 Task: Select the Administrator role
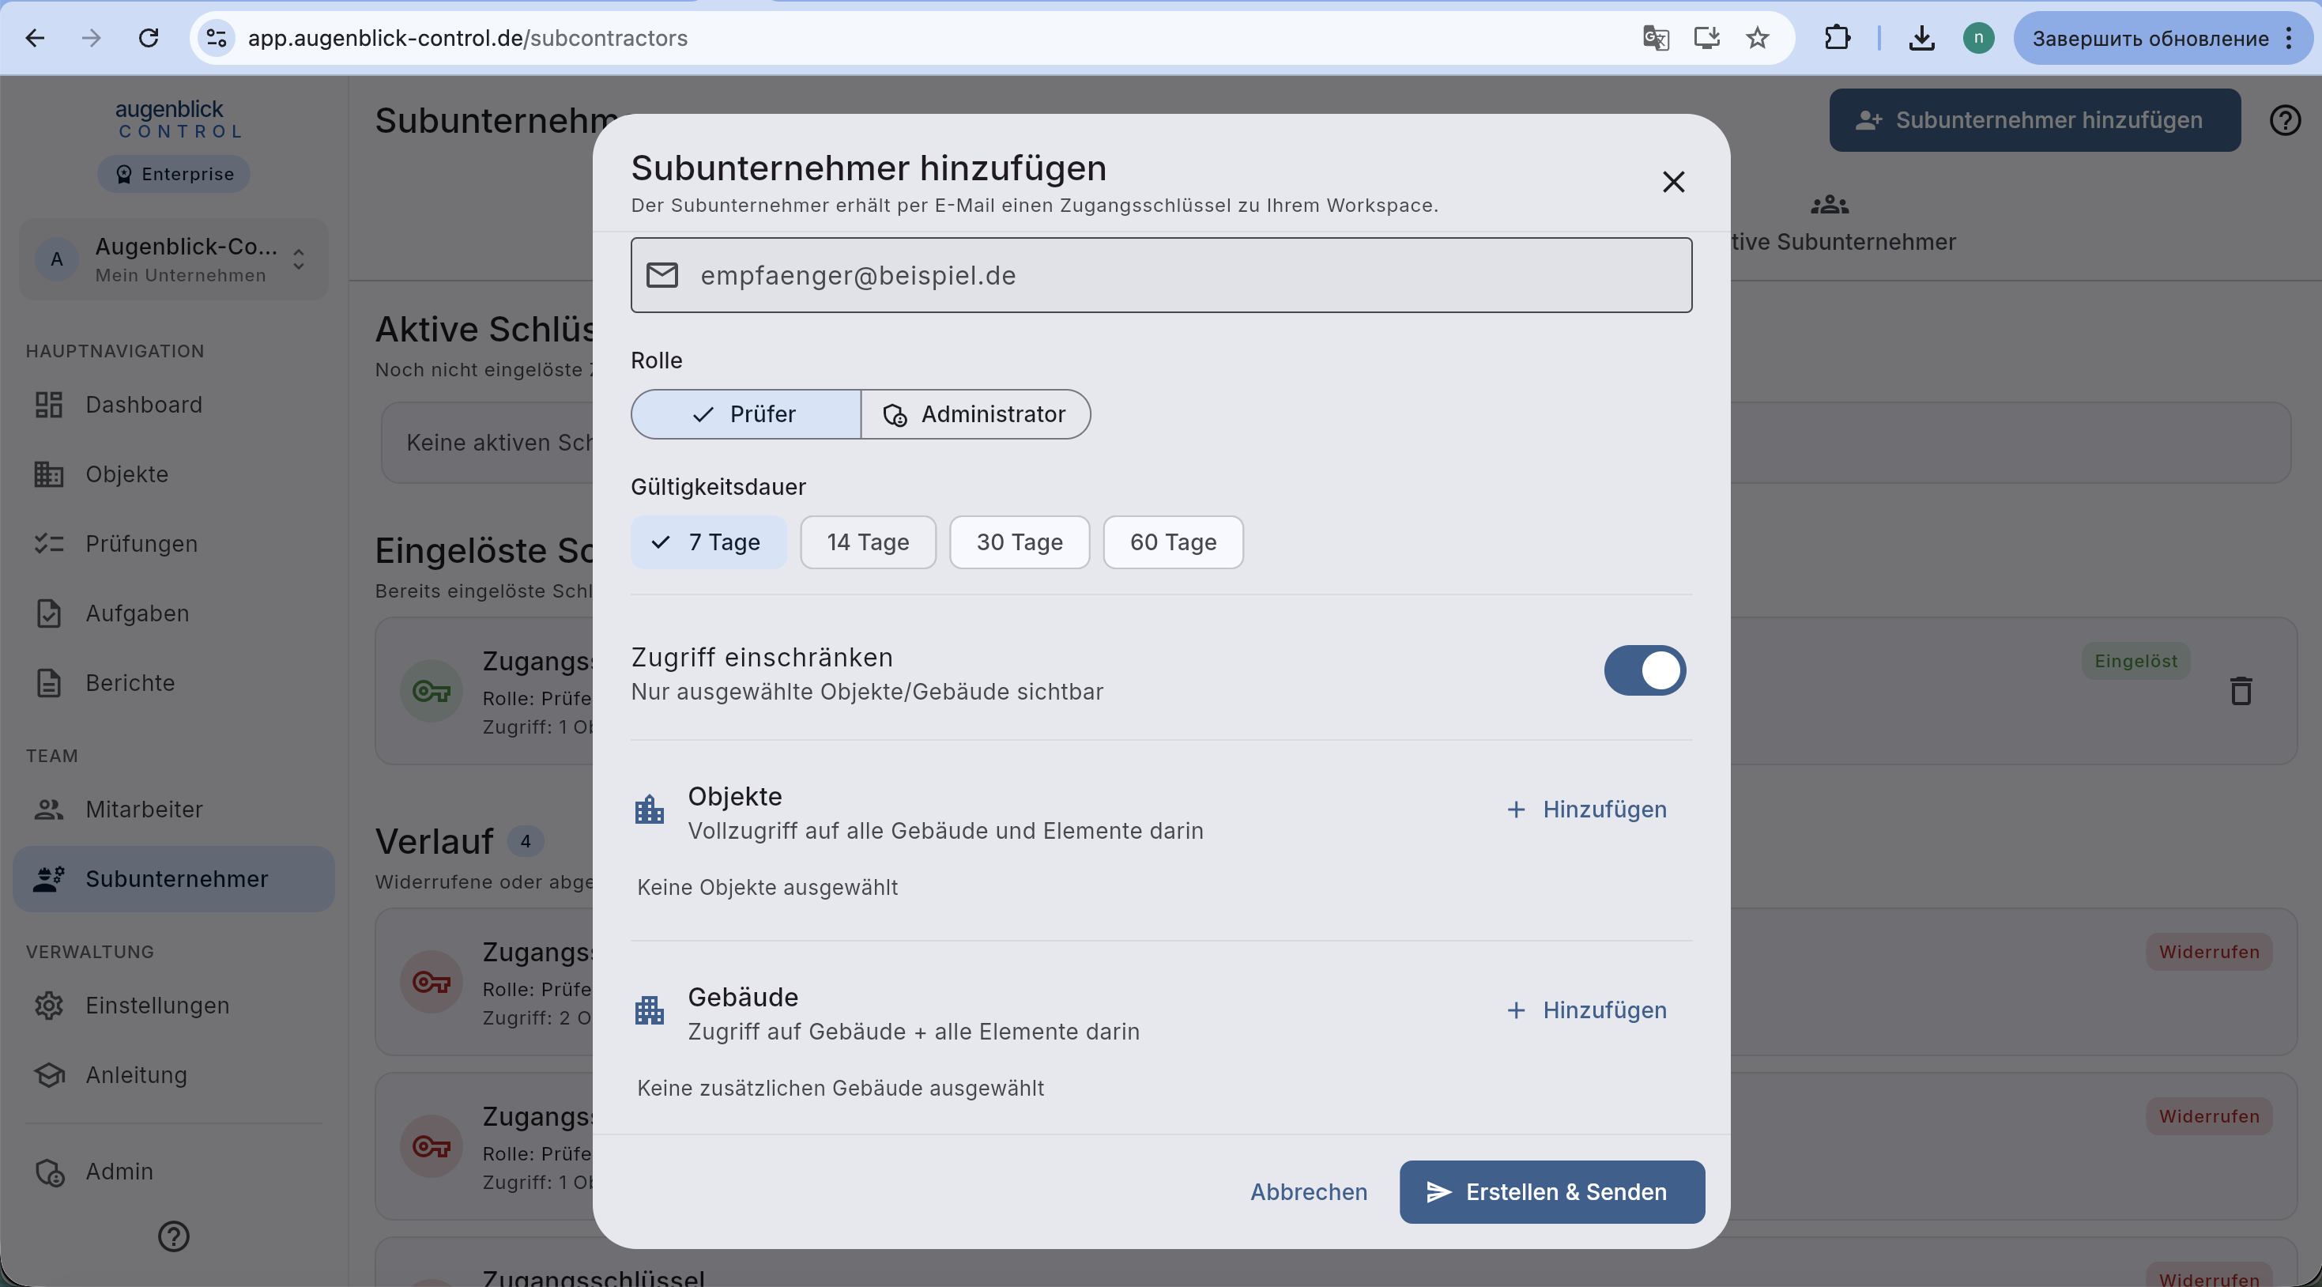975,414
